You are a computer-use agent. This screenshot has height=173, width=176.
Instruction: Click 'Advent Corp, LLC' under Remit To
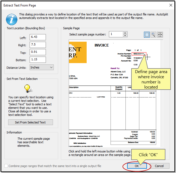click(x=118, y=72)
